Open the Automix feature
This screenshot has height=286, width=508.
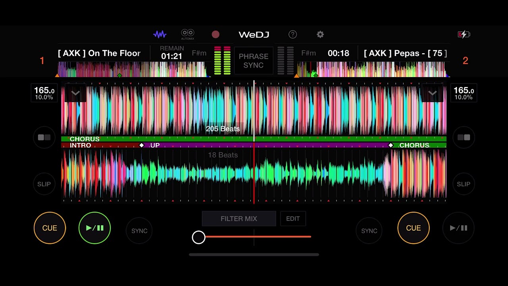[188, 35]
